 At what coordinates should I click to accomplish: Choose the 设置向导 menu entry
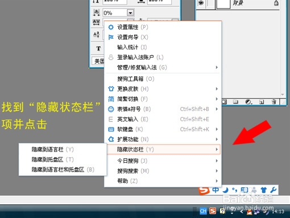coord(163,37)
